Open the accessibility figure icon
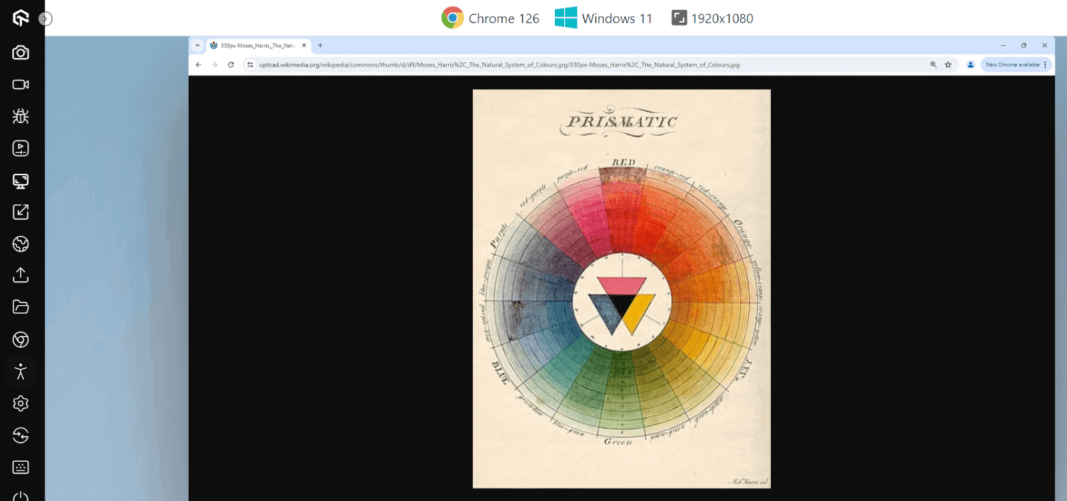The image size is (1067, 501). click(x=21, y=372)
